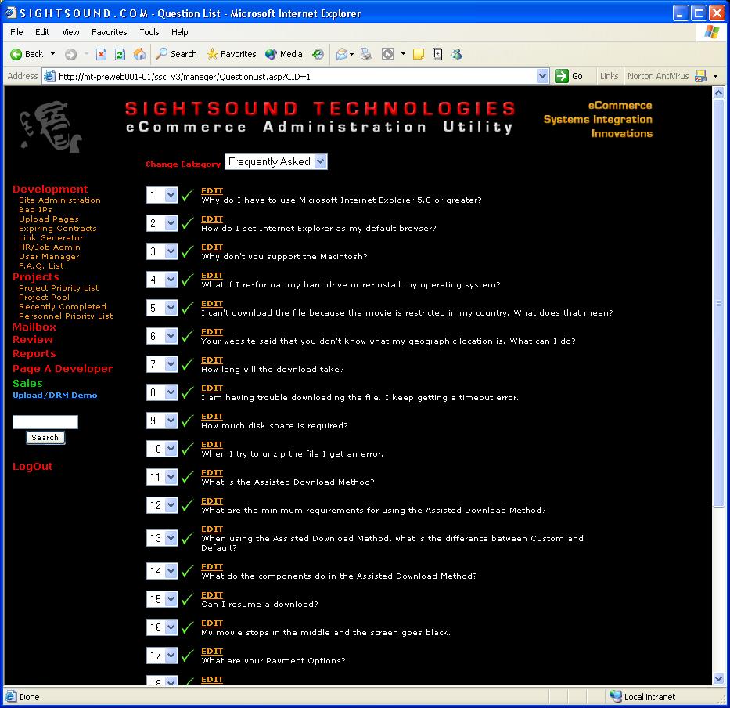Image resolution: width=730 pixels, height=708 pixels.
Task: Click EDIT for the Macintosh support question
Action: (212, 247)
